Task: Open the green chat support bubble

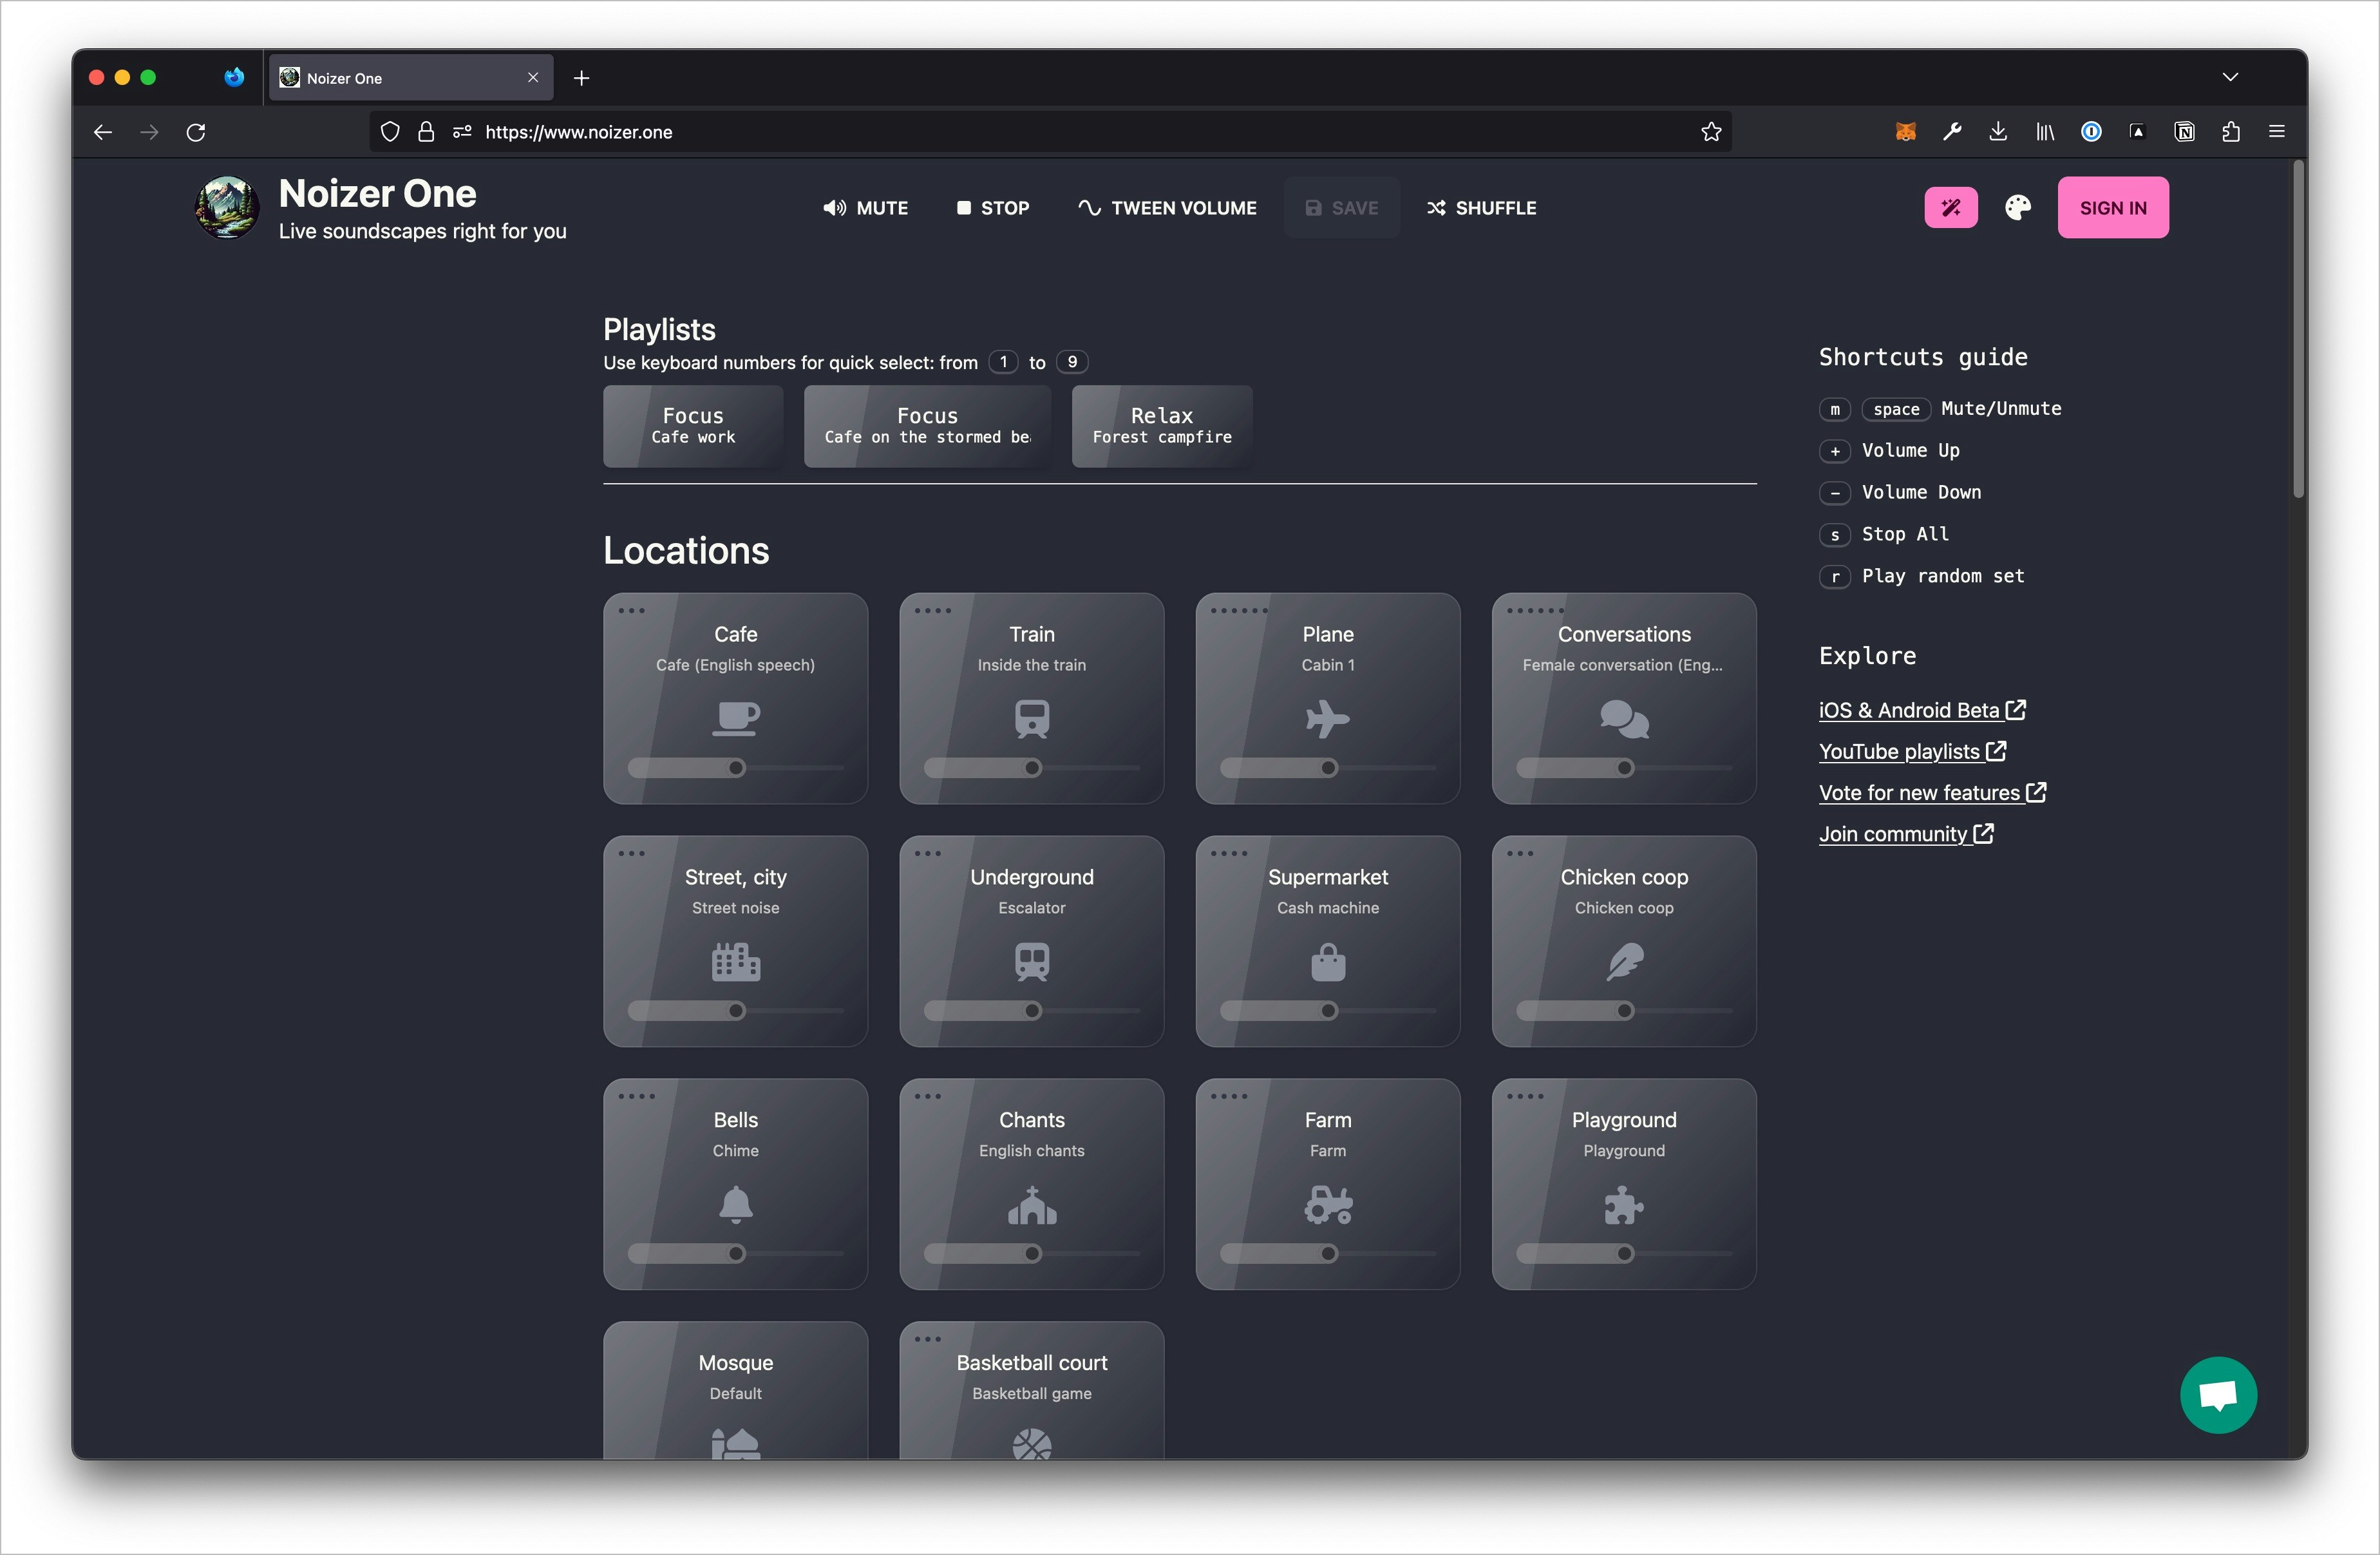Action: pyautogui.click(x=2218, y=1395)
